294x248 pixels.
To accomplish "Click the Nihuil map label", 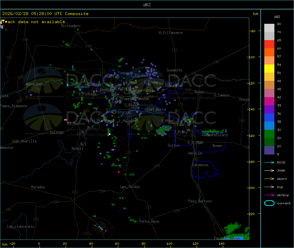I will pyautogui.click(x=77, y=149).
